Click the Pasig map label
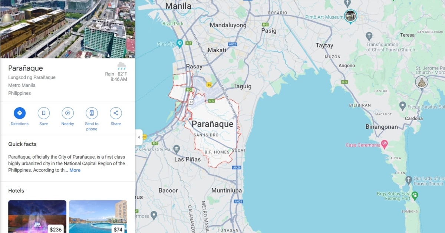This screenshot has width=445, height=233. [x=269, y=31]
